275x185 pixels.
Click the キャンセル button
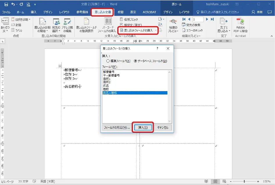click(163, 127)
